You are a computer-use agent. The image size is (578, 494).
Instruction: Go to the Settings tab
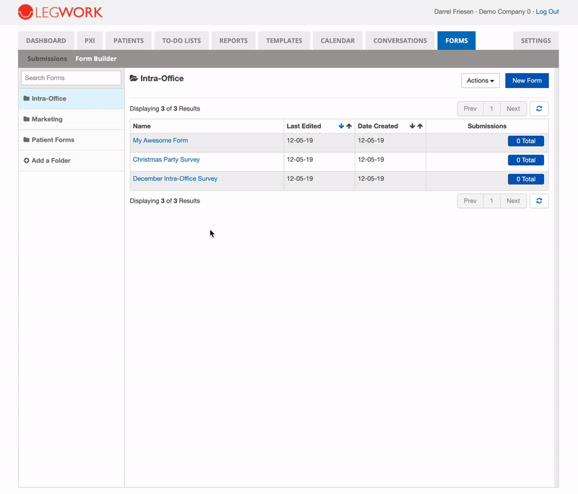[x=535, y=40]
